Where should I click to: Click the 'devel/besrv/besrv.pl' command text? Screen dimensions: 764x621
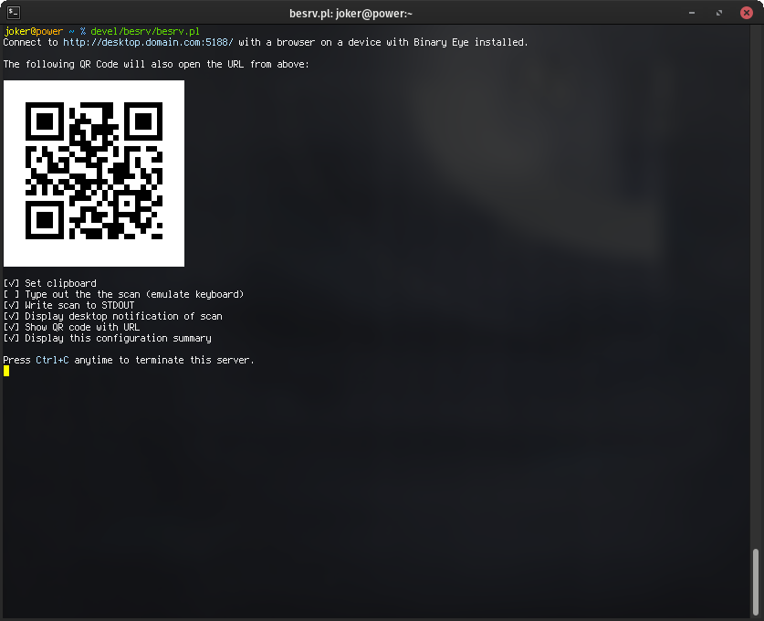(145, 31)
